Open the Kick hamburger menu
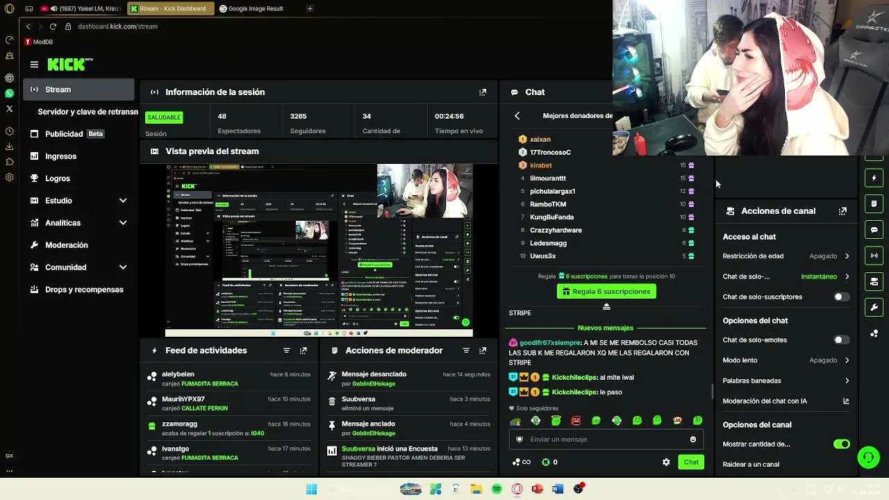The height and width of the screenshot is (500, 889). tap(34, 65)
